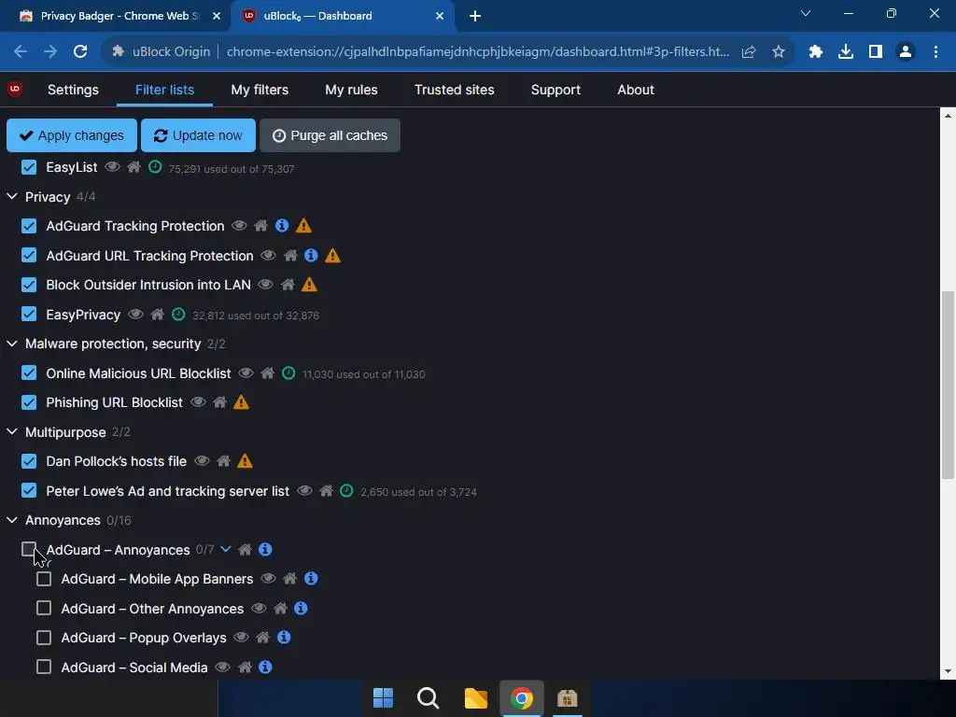956x717 pixels.
Task: Open AdGuard URL Tracking Protection home icon
Action: (290, 256)
